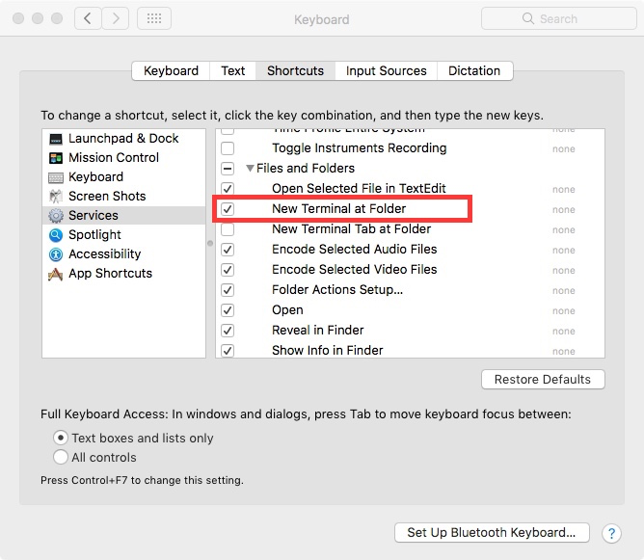Uncheck Open Selected File in TextEdit
This screenshot has height=560, width=644.
pyautogui.click(x=228, y=189)
